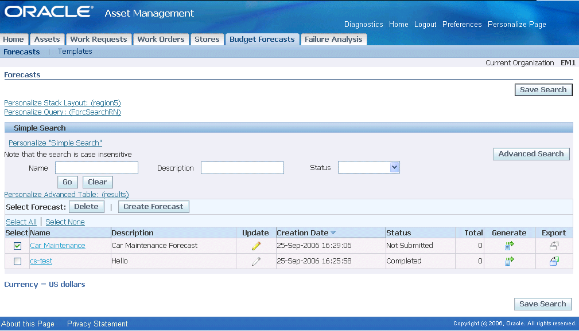Click the Creation Date sort arrow
Image resolution: width=579 pixels, height=331 pixels.
tap(333, 233)
